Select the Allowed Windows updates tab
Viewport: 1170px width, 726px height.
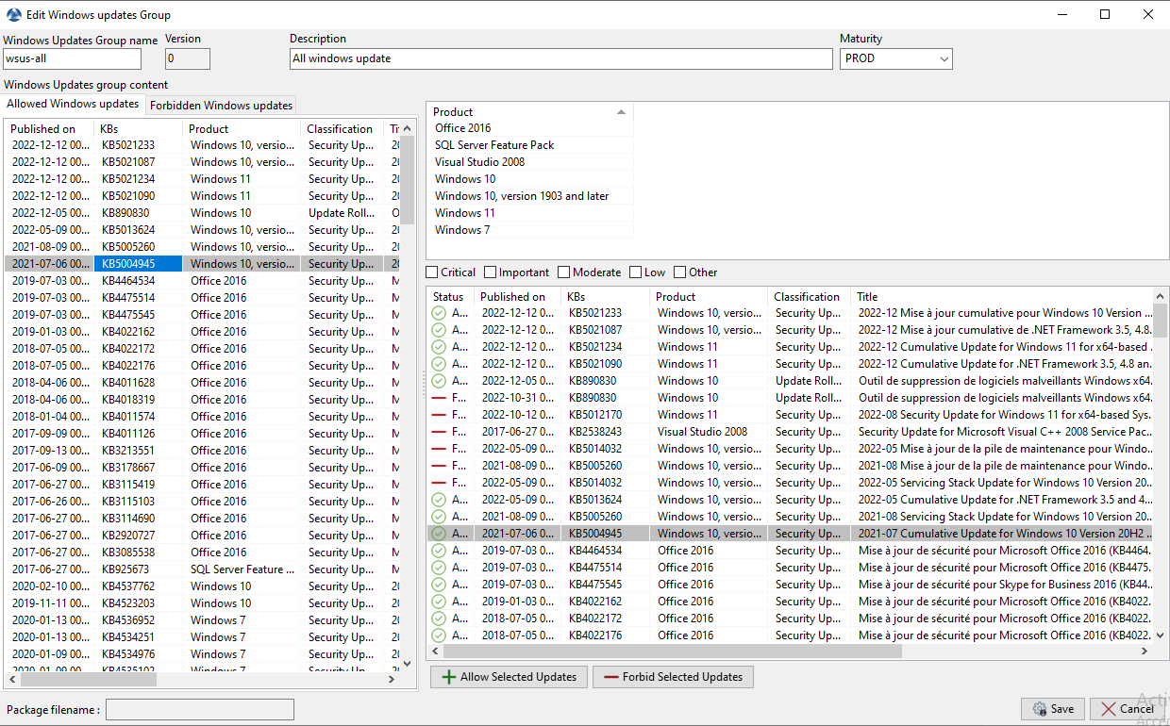click(x=73, y=105)
